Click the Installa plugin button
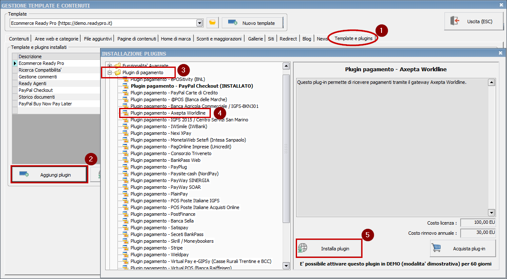 point(329,248)
